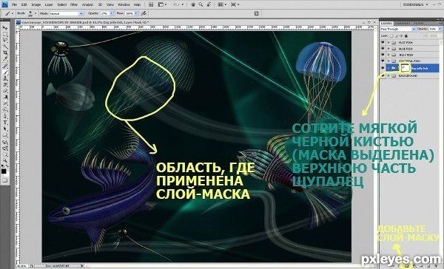Open the Filter menu

pyautogui.click(x=73, y=4)
